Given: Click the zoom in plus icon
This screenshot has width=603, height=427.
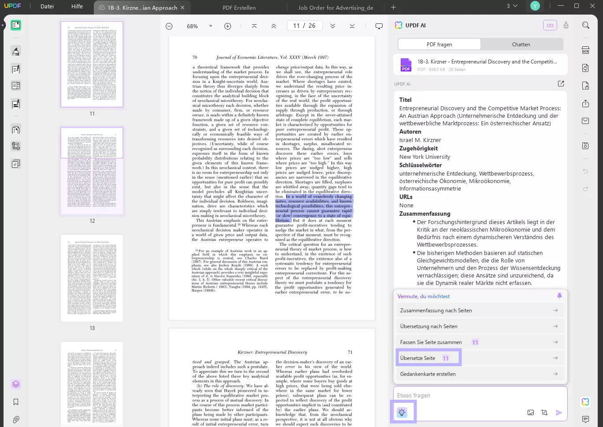Looking at the screenshot, I should tap(227, 26).
